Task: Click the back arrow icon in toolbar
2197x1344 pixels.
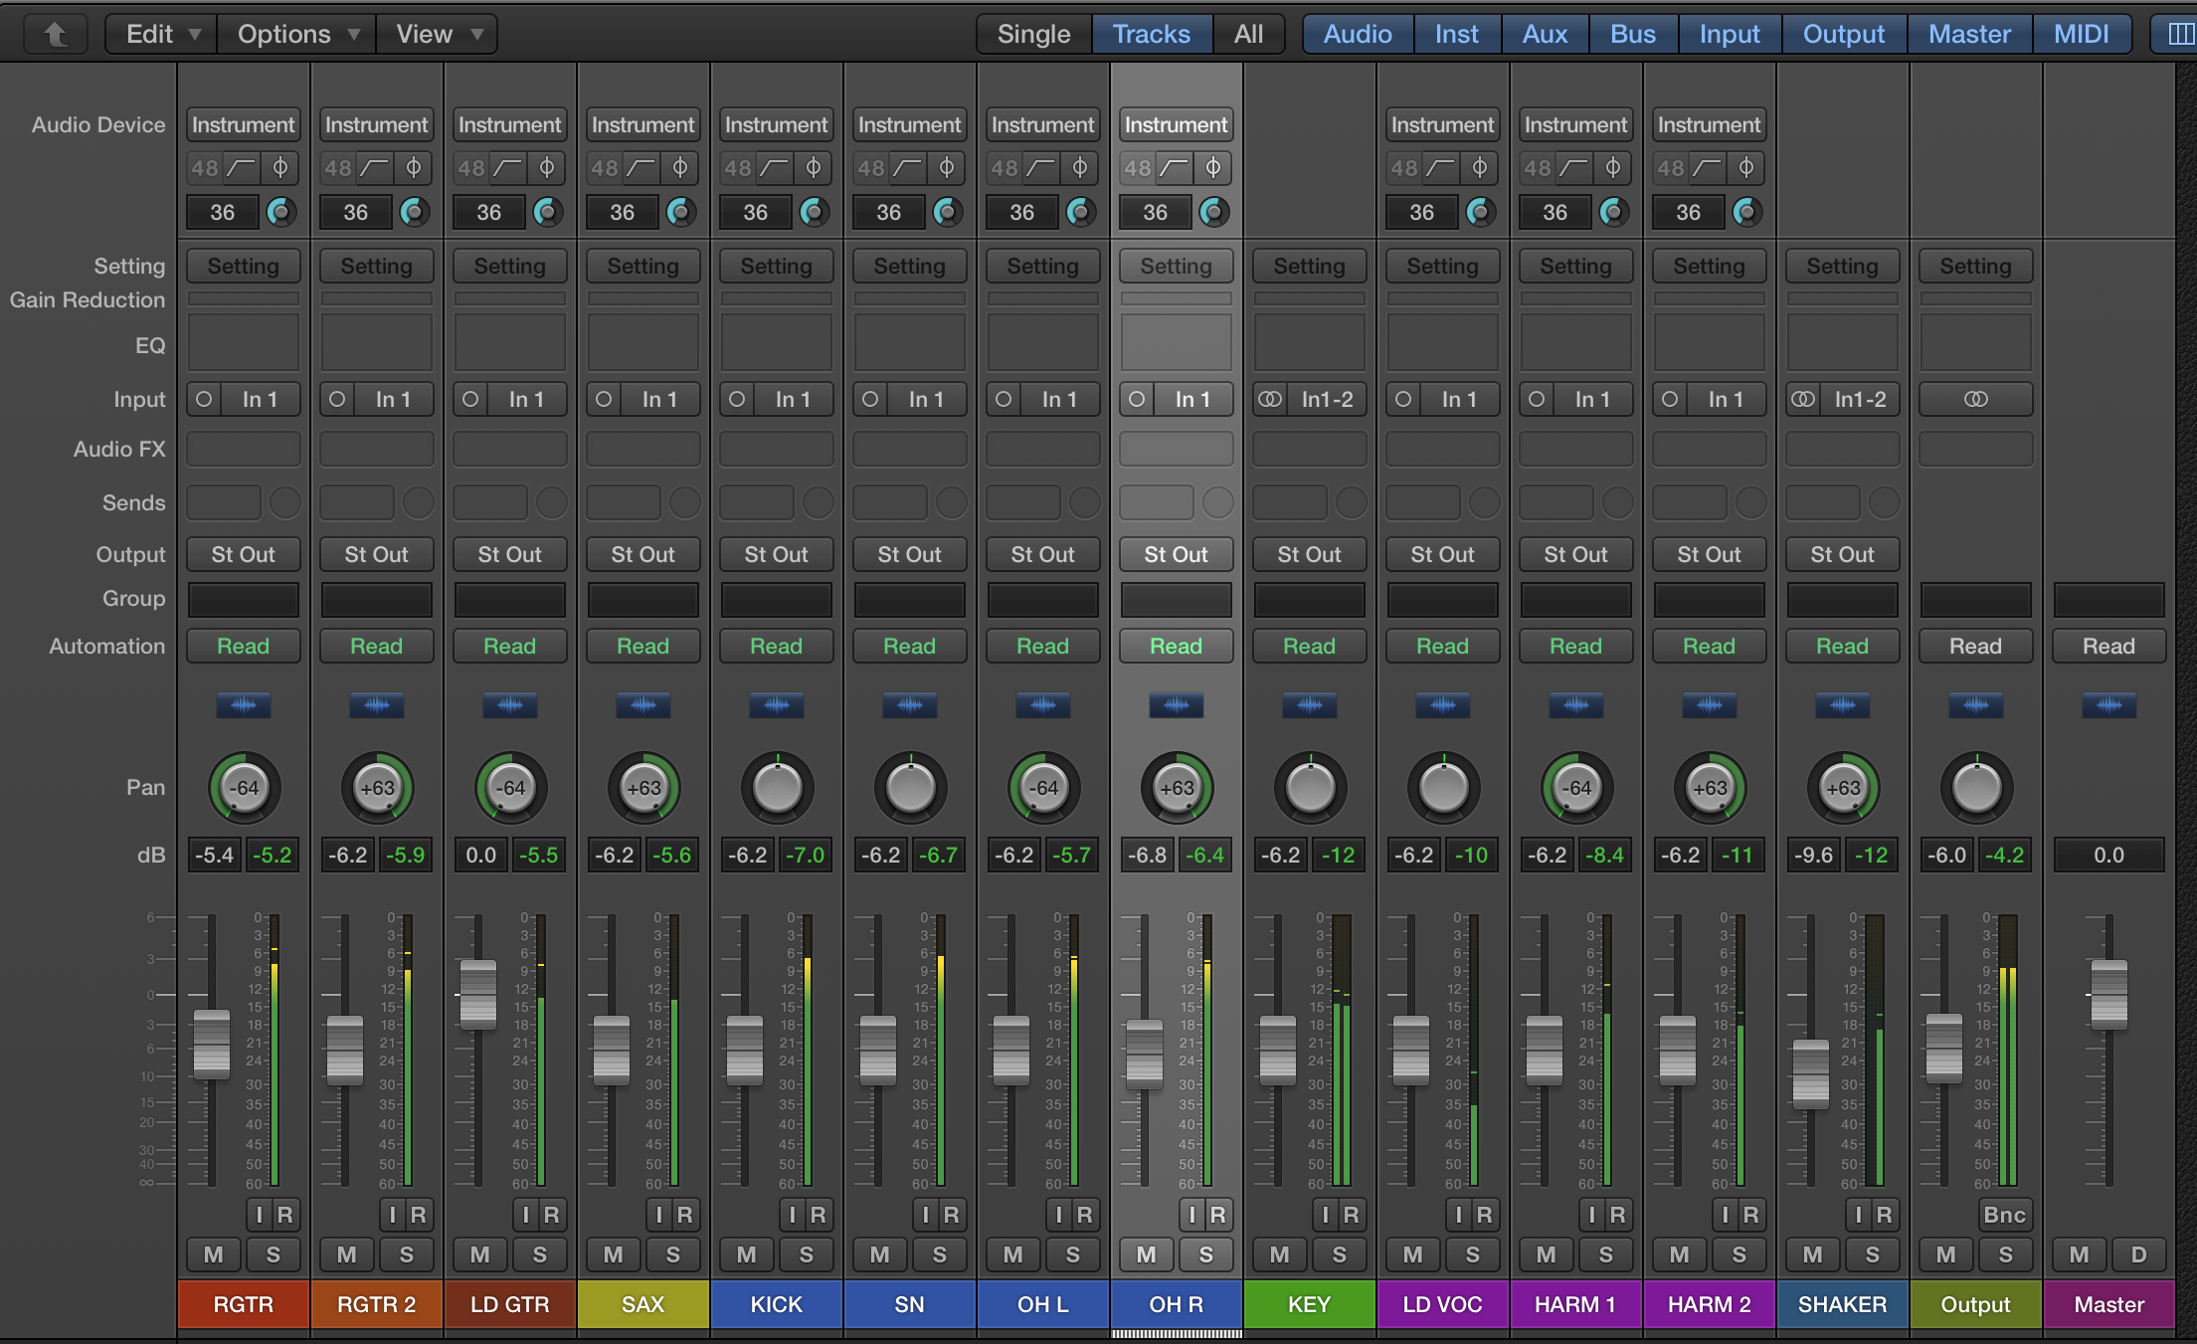Action: tap(57, 35)
